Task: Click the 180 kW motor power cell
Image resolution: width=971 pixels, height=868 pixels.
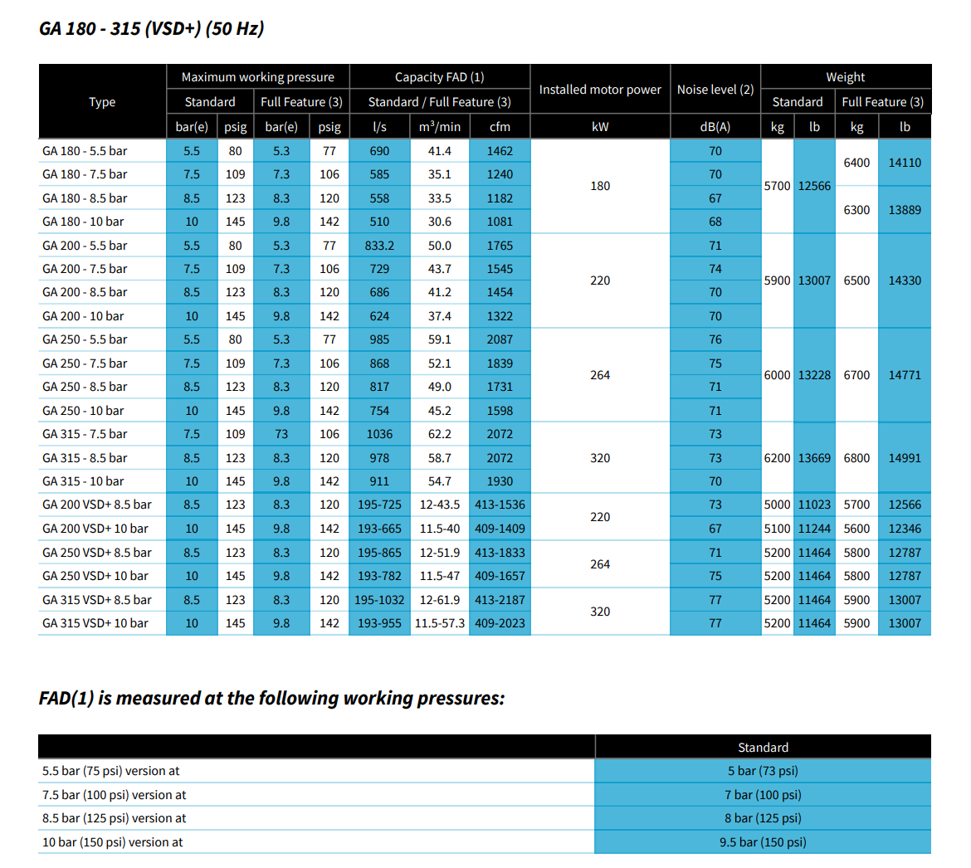Action: 600,186
